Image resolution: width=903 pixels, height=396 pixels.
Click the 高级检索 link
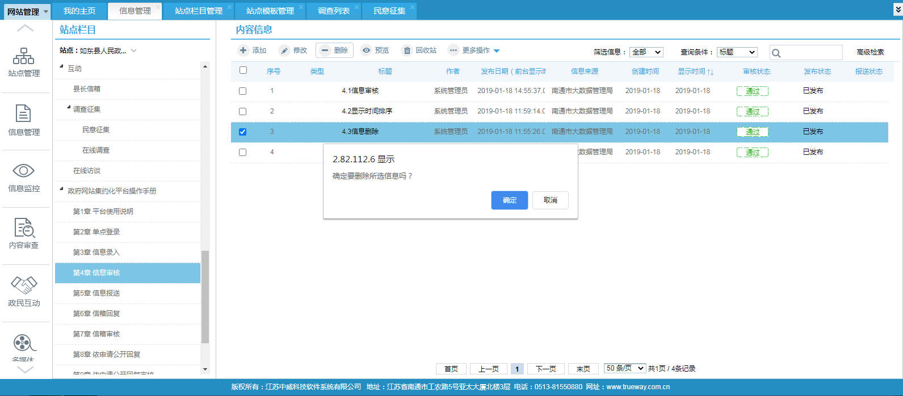(870, 52)
